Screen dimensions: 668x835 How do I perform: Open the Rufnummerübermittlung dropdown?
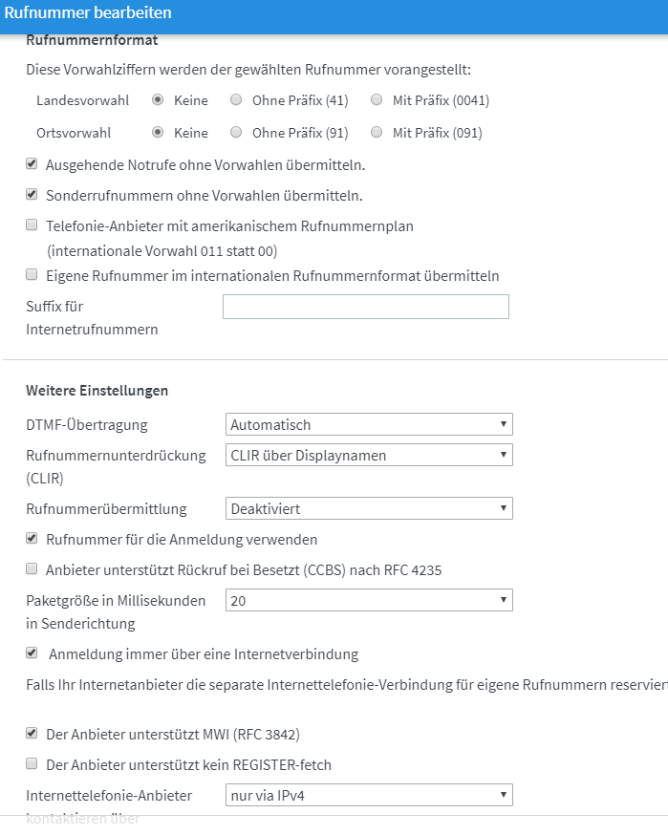point(370,509)
